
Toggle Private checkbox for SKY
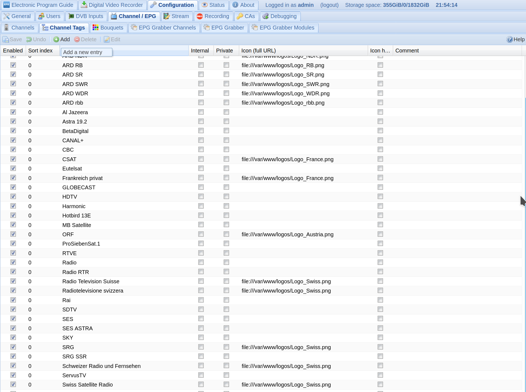tap(226, 337)
